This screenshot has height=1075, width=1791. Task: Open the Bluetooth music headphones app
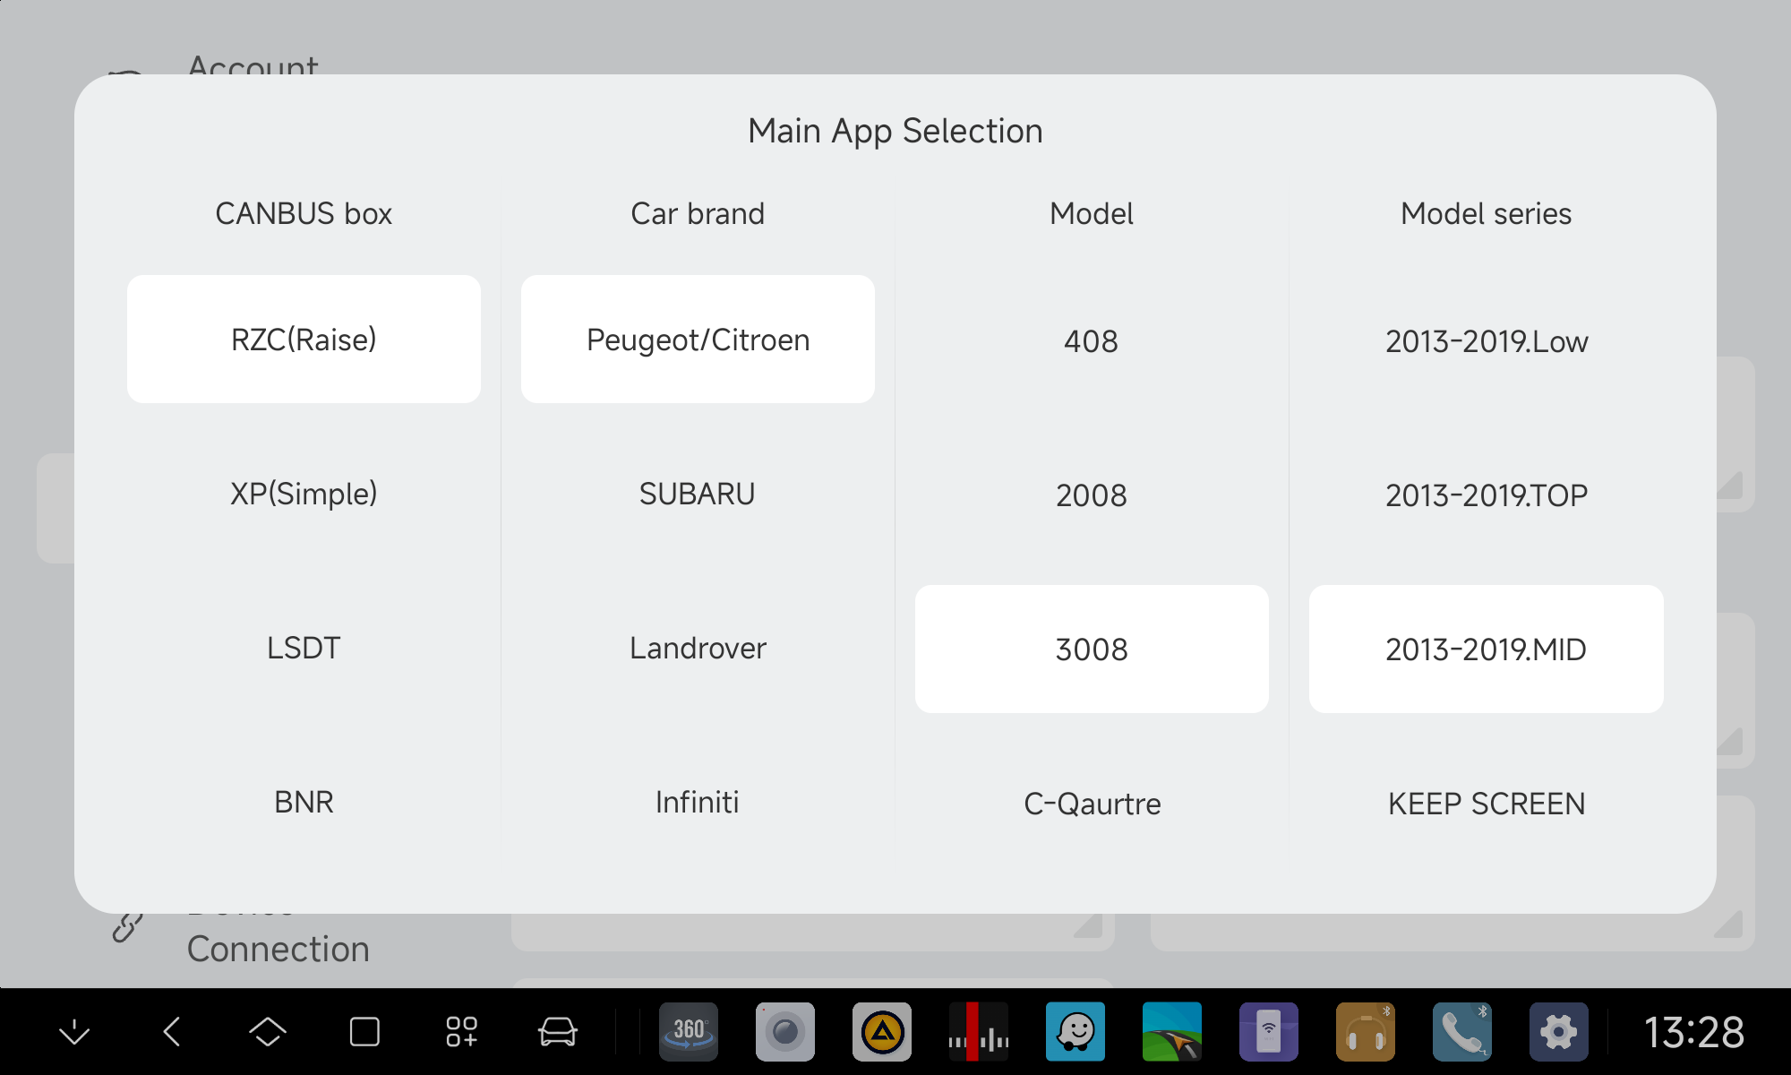tap(1366, 1032)
